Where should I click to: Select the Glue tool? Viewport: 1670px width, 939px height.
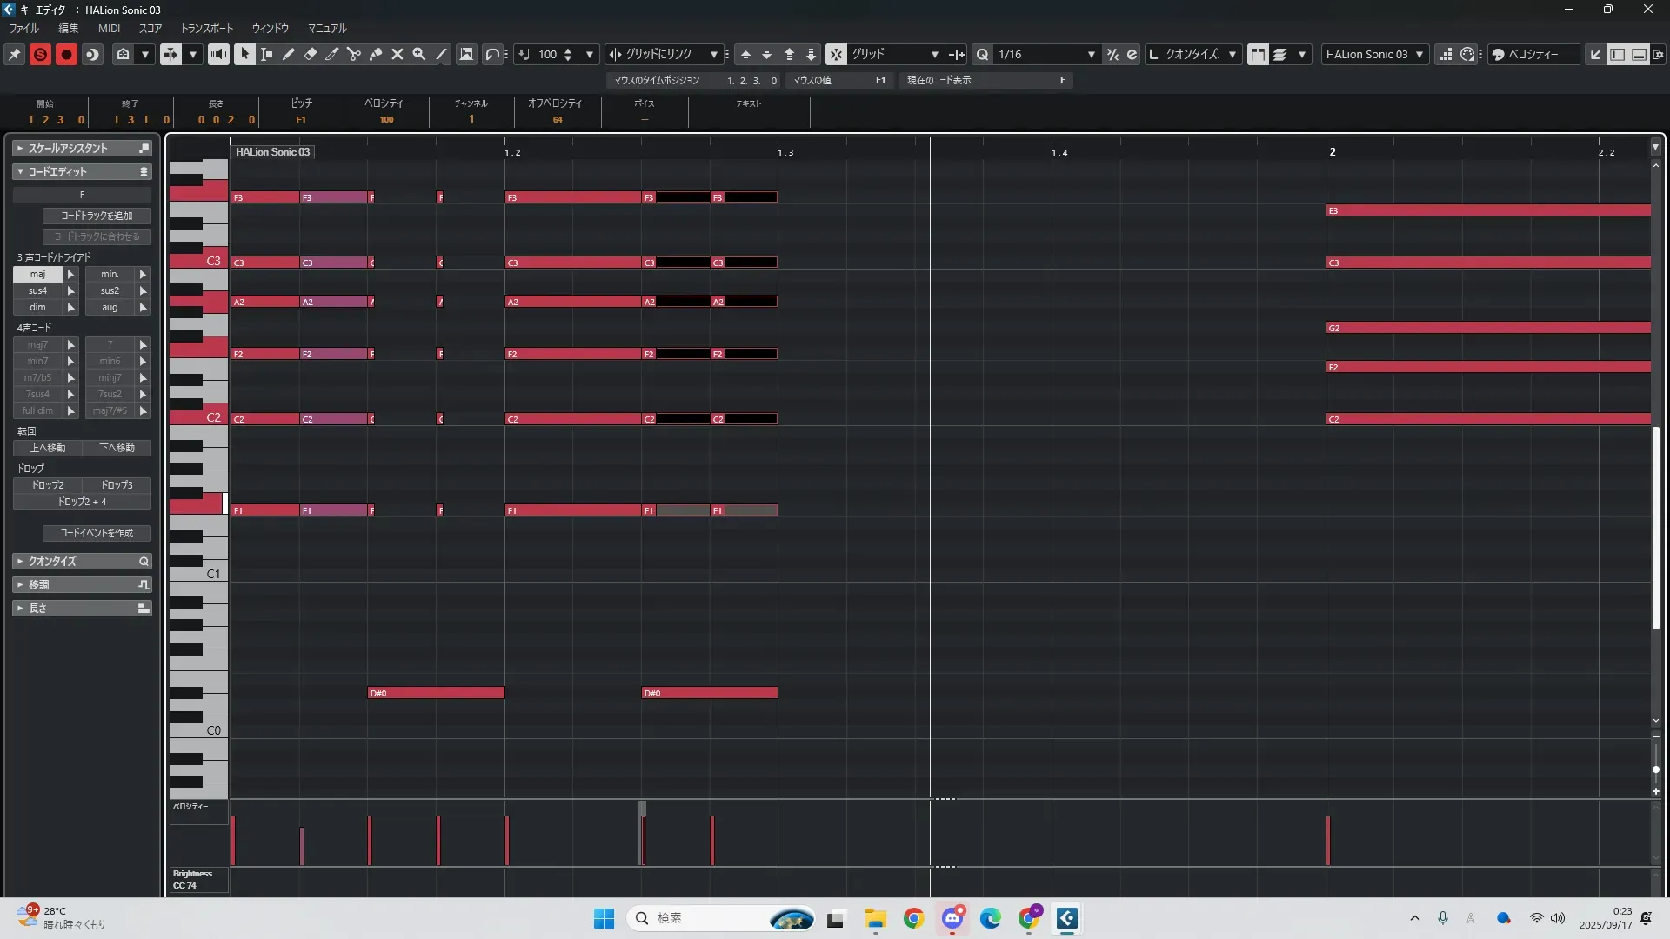pyautogui.click(x=376, y=54)
